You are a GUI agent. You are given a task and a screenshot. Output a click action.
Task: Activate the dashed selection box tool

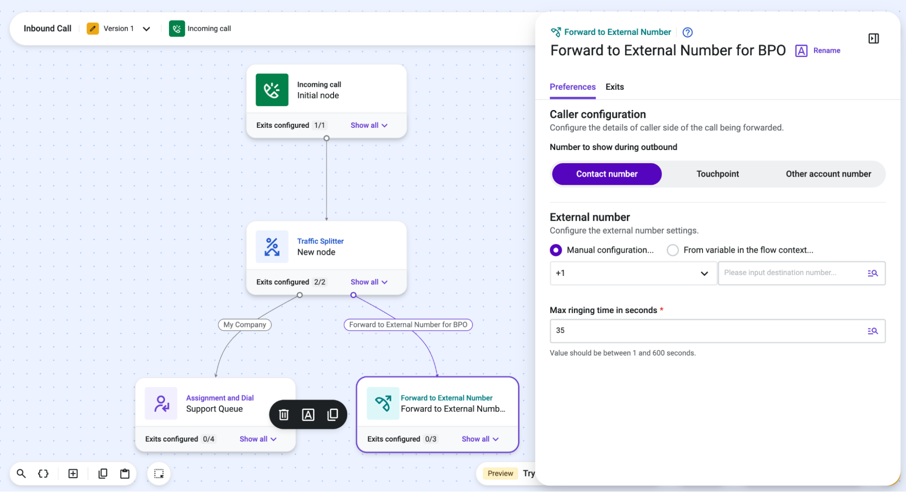point(159,473)
